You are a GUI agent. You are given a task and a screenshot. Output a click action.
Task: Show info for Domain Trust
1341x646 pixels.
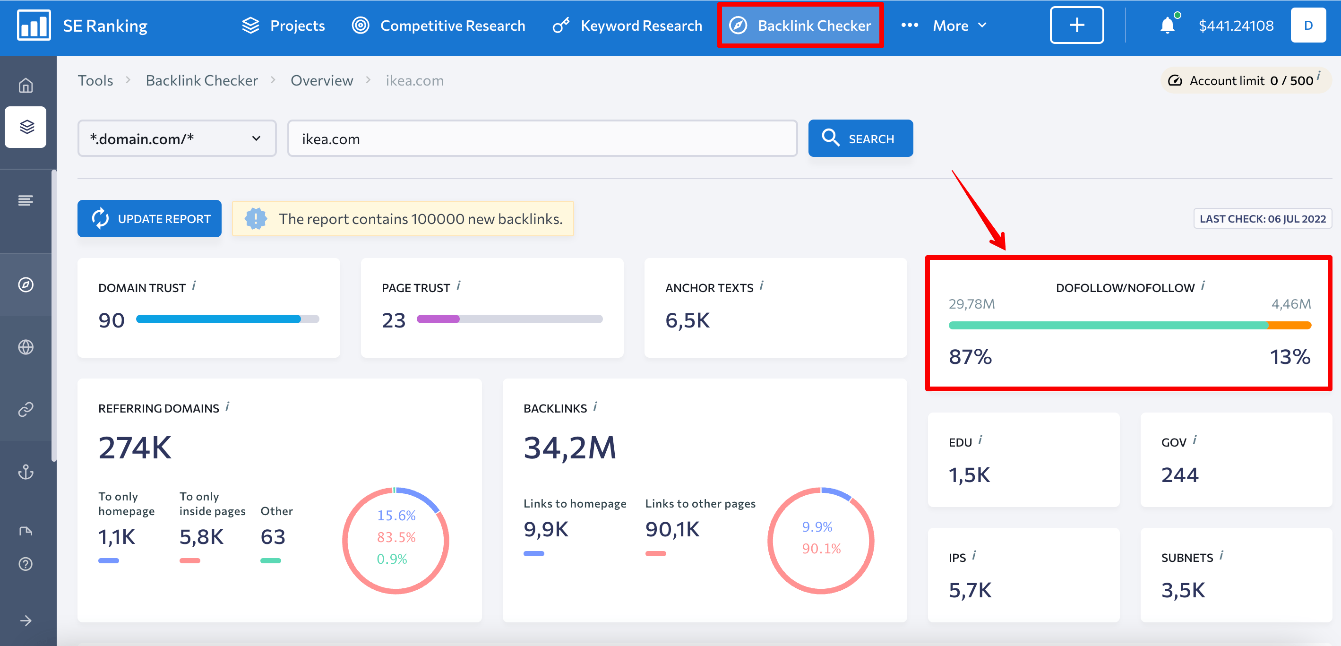194,285
